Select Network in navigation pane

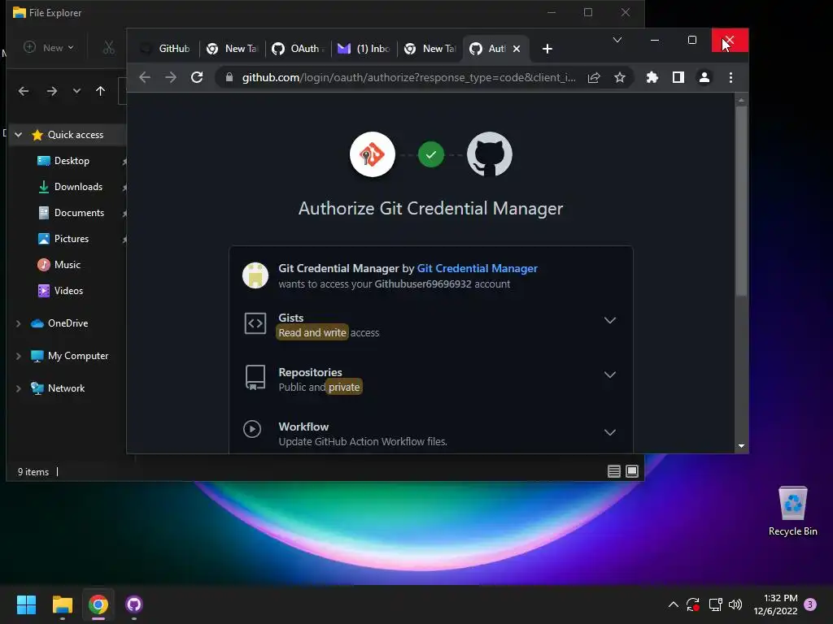tap(66, 388)
